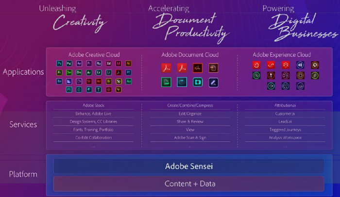Image resolution: width=340 pixels, height=197 pixels.
Task: Click the Analysis Workspace service row
Action: tap(285, 138)
